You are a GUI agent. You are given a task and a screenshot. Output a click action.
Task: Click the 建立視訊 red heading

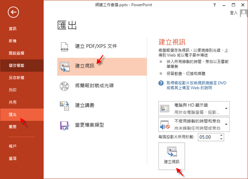(172, 42)
